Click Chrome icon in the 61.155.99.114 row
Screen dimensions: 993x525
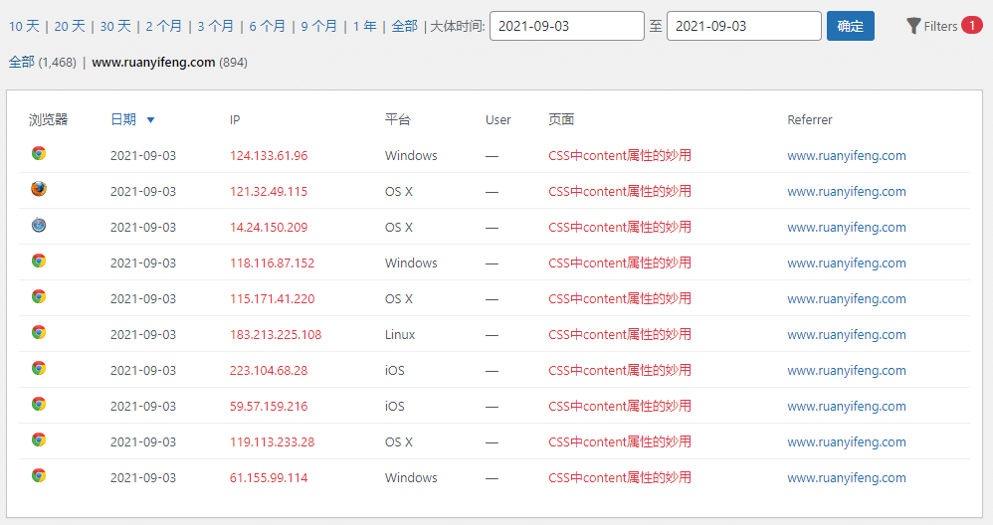(x=39, y=475)
